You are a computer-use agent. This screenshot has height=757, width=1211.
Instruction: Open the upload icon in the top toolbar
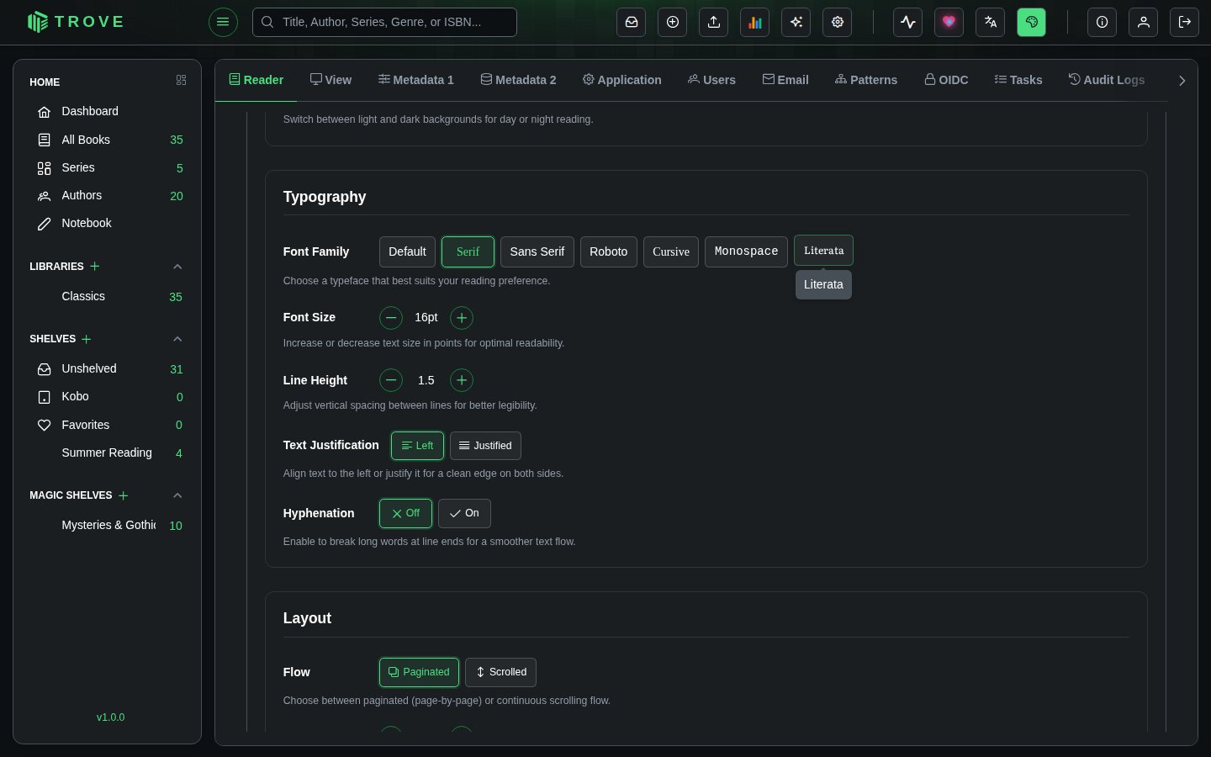[714, 22]
